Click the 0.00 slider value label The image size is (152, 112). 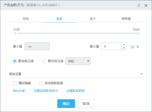pos(17,30)
